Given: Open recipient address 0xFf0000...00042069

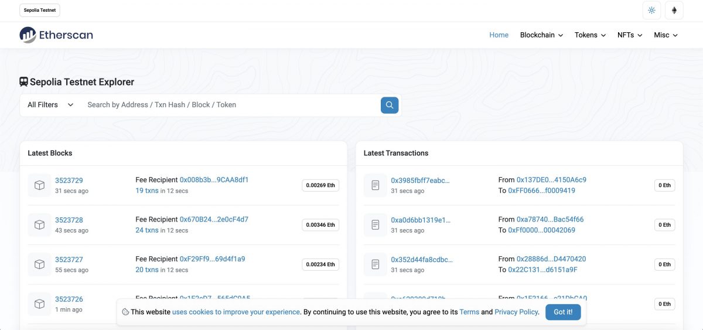Looking at the screenshot, I should [x=541, y=230].
